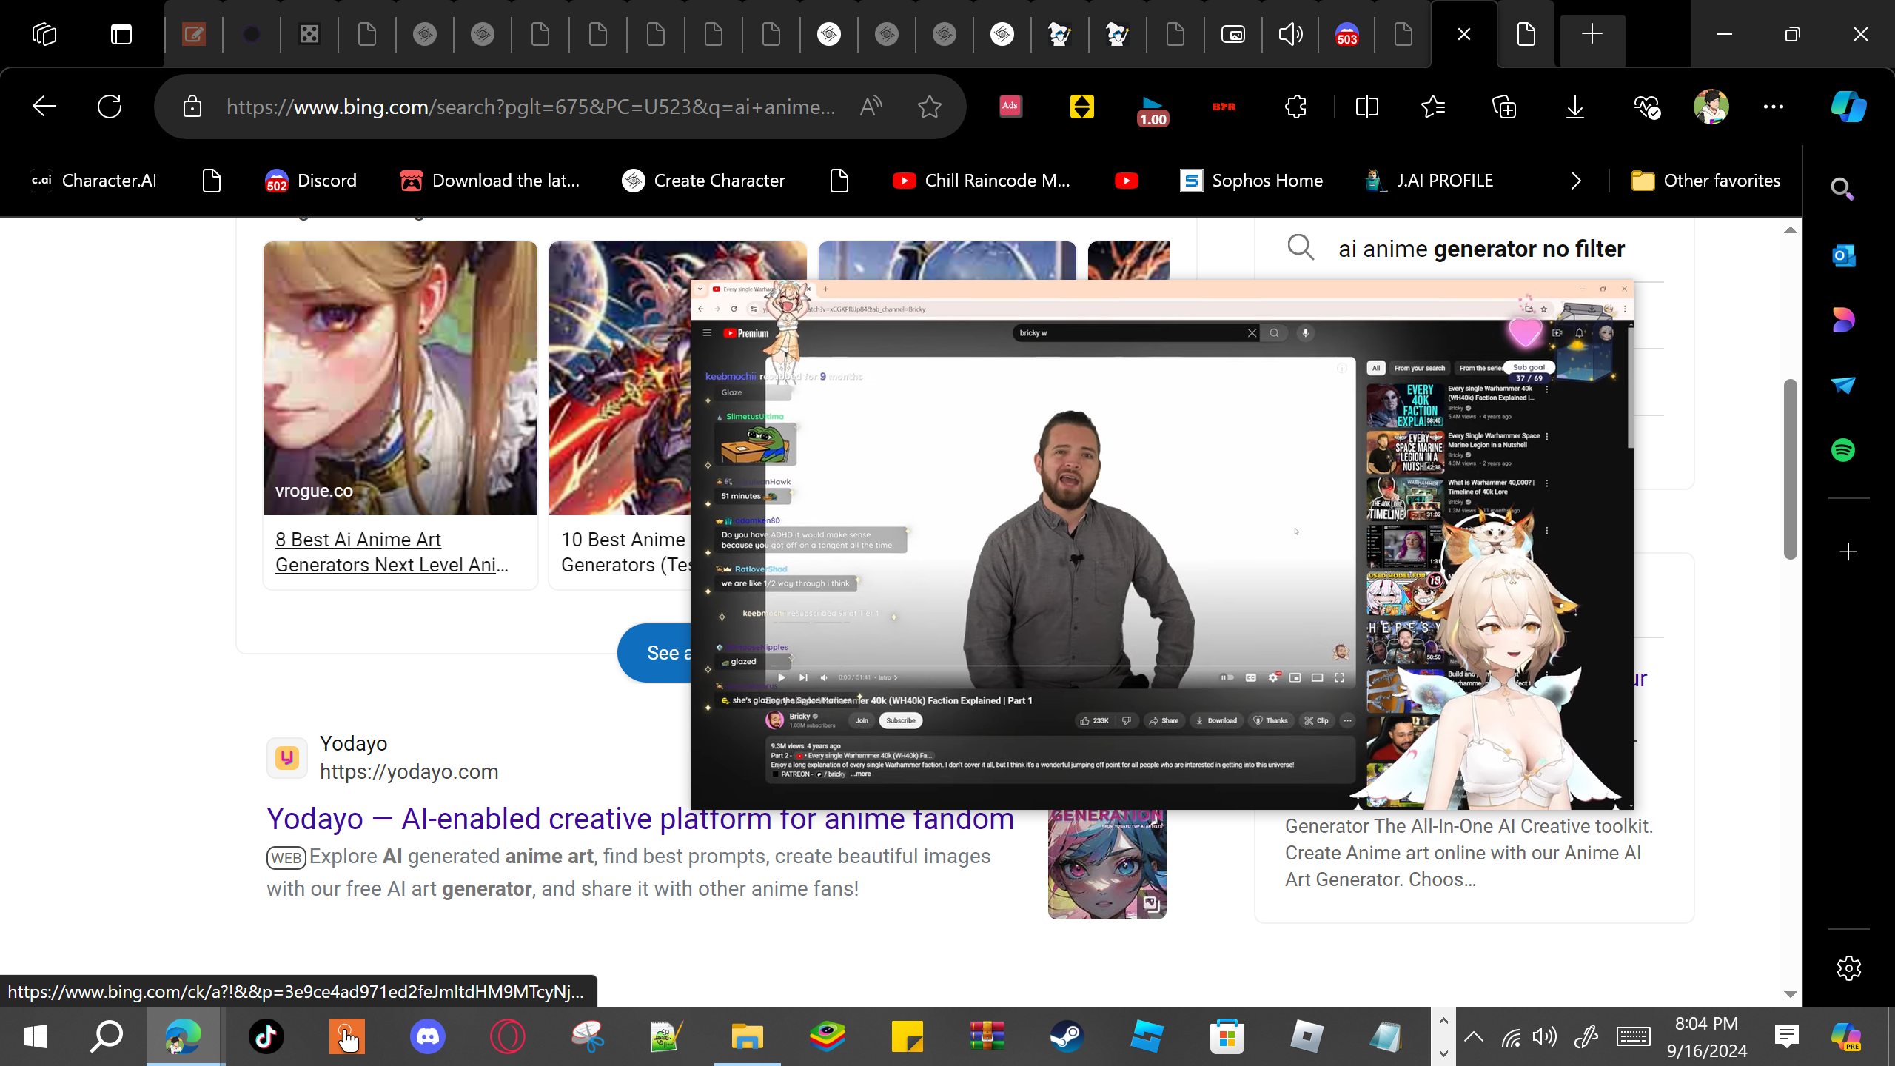1895x1066 pixels.
Task: Open the Edge profile avatar
Action: coord(1711,107)
